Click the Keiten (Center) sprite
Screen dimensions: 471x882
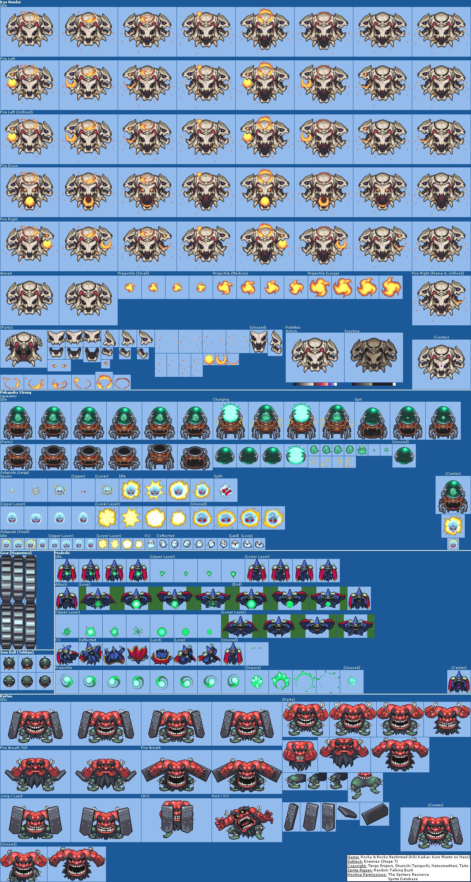[436, 829]
